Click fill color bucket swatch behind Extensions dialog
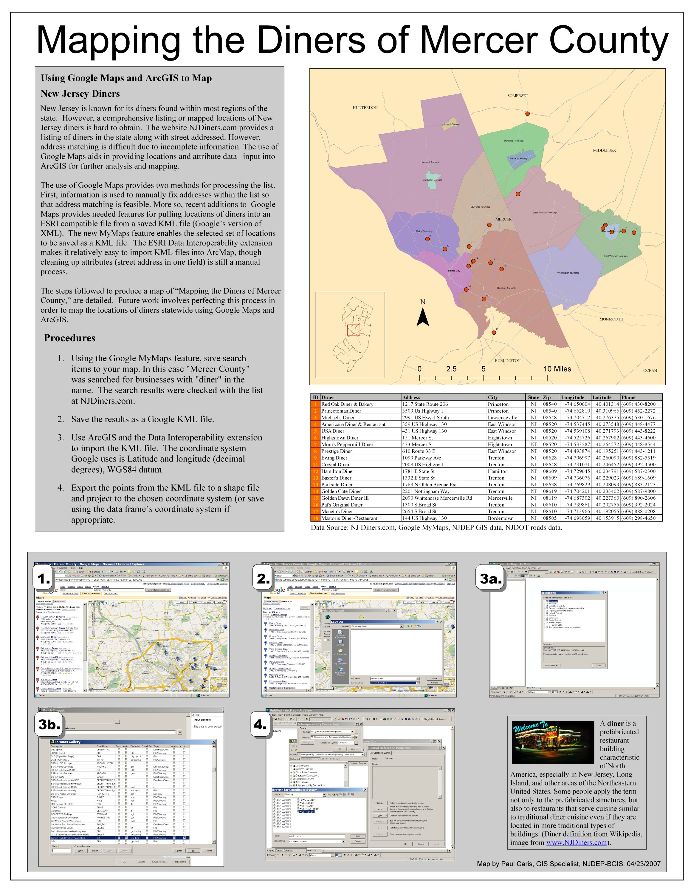691x895 pixels. pyautogui.click(x=576, y=692)
